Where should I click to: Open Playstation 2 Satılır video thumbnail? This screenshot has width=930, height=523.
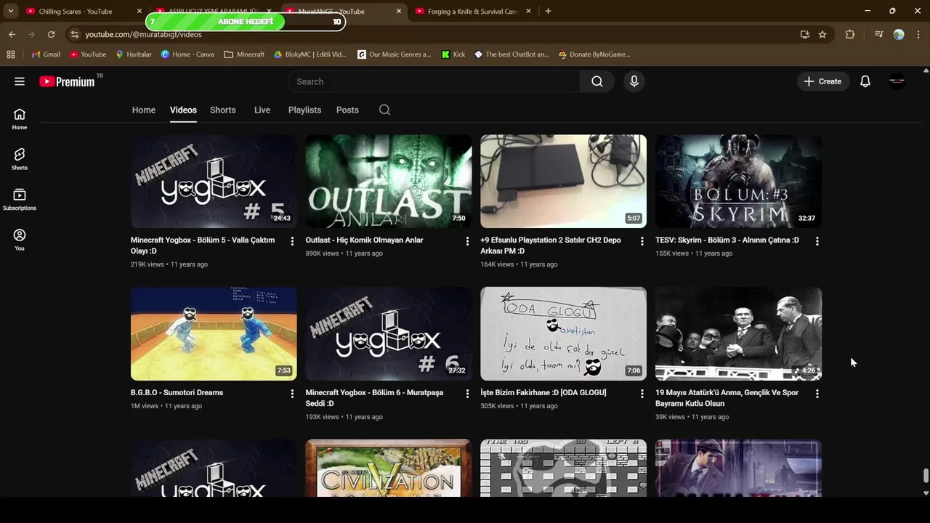click(x=563, y=181)
